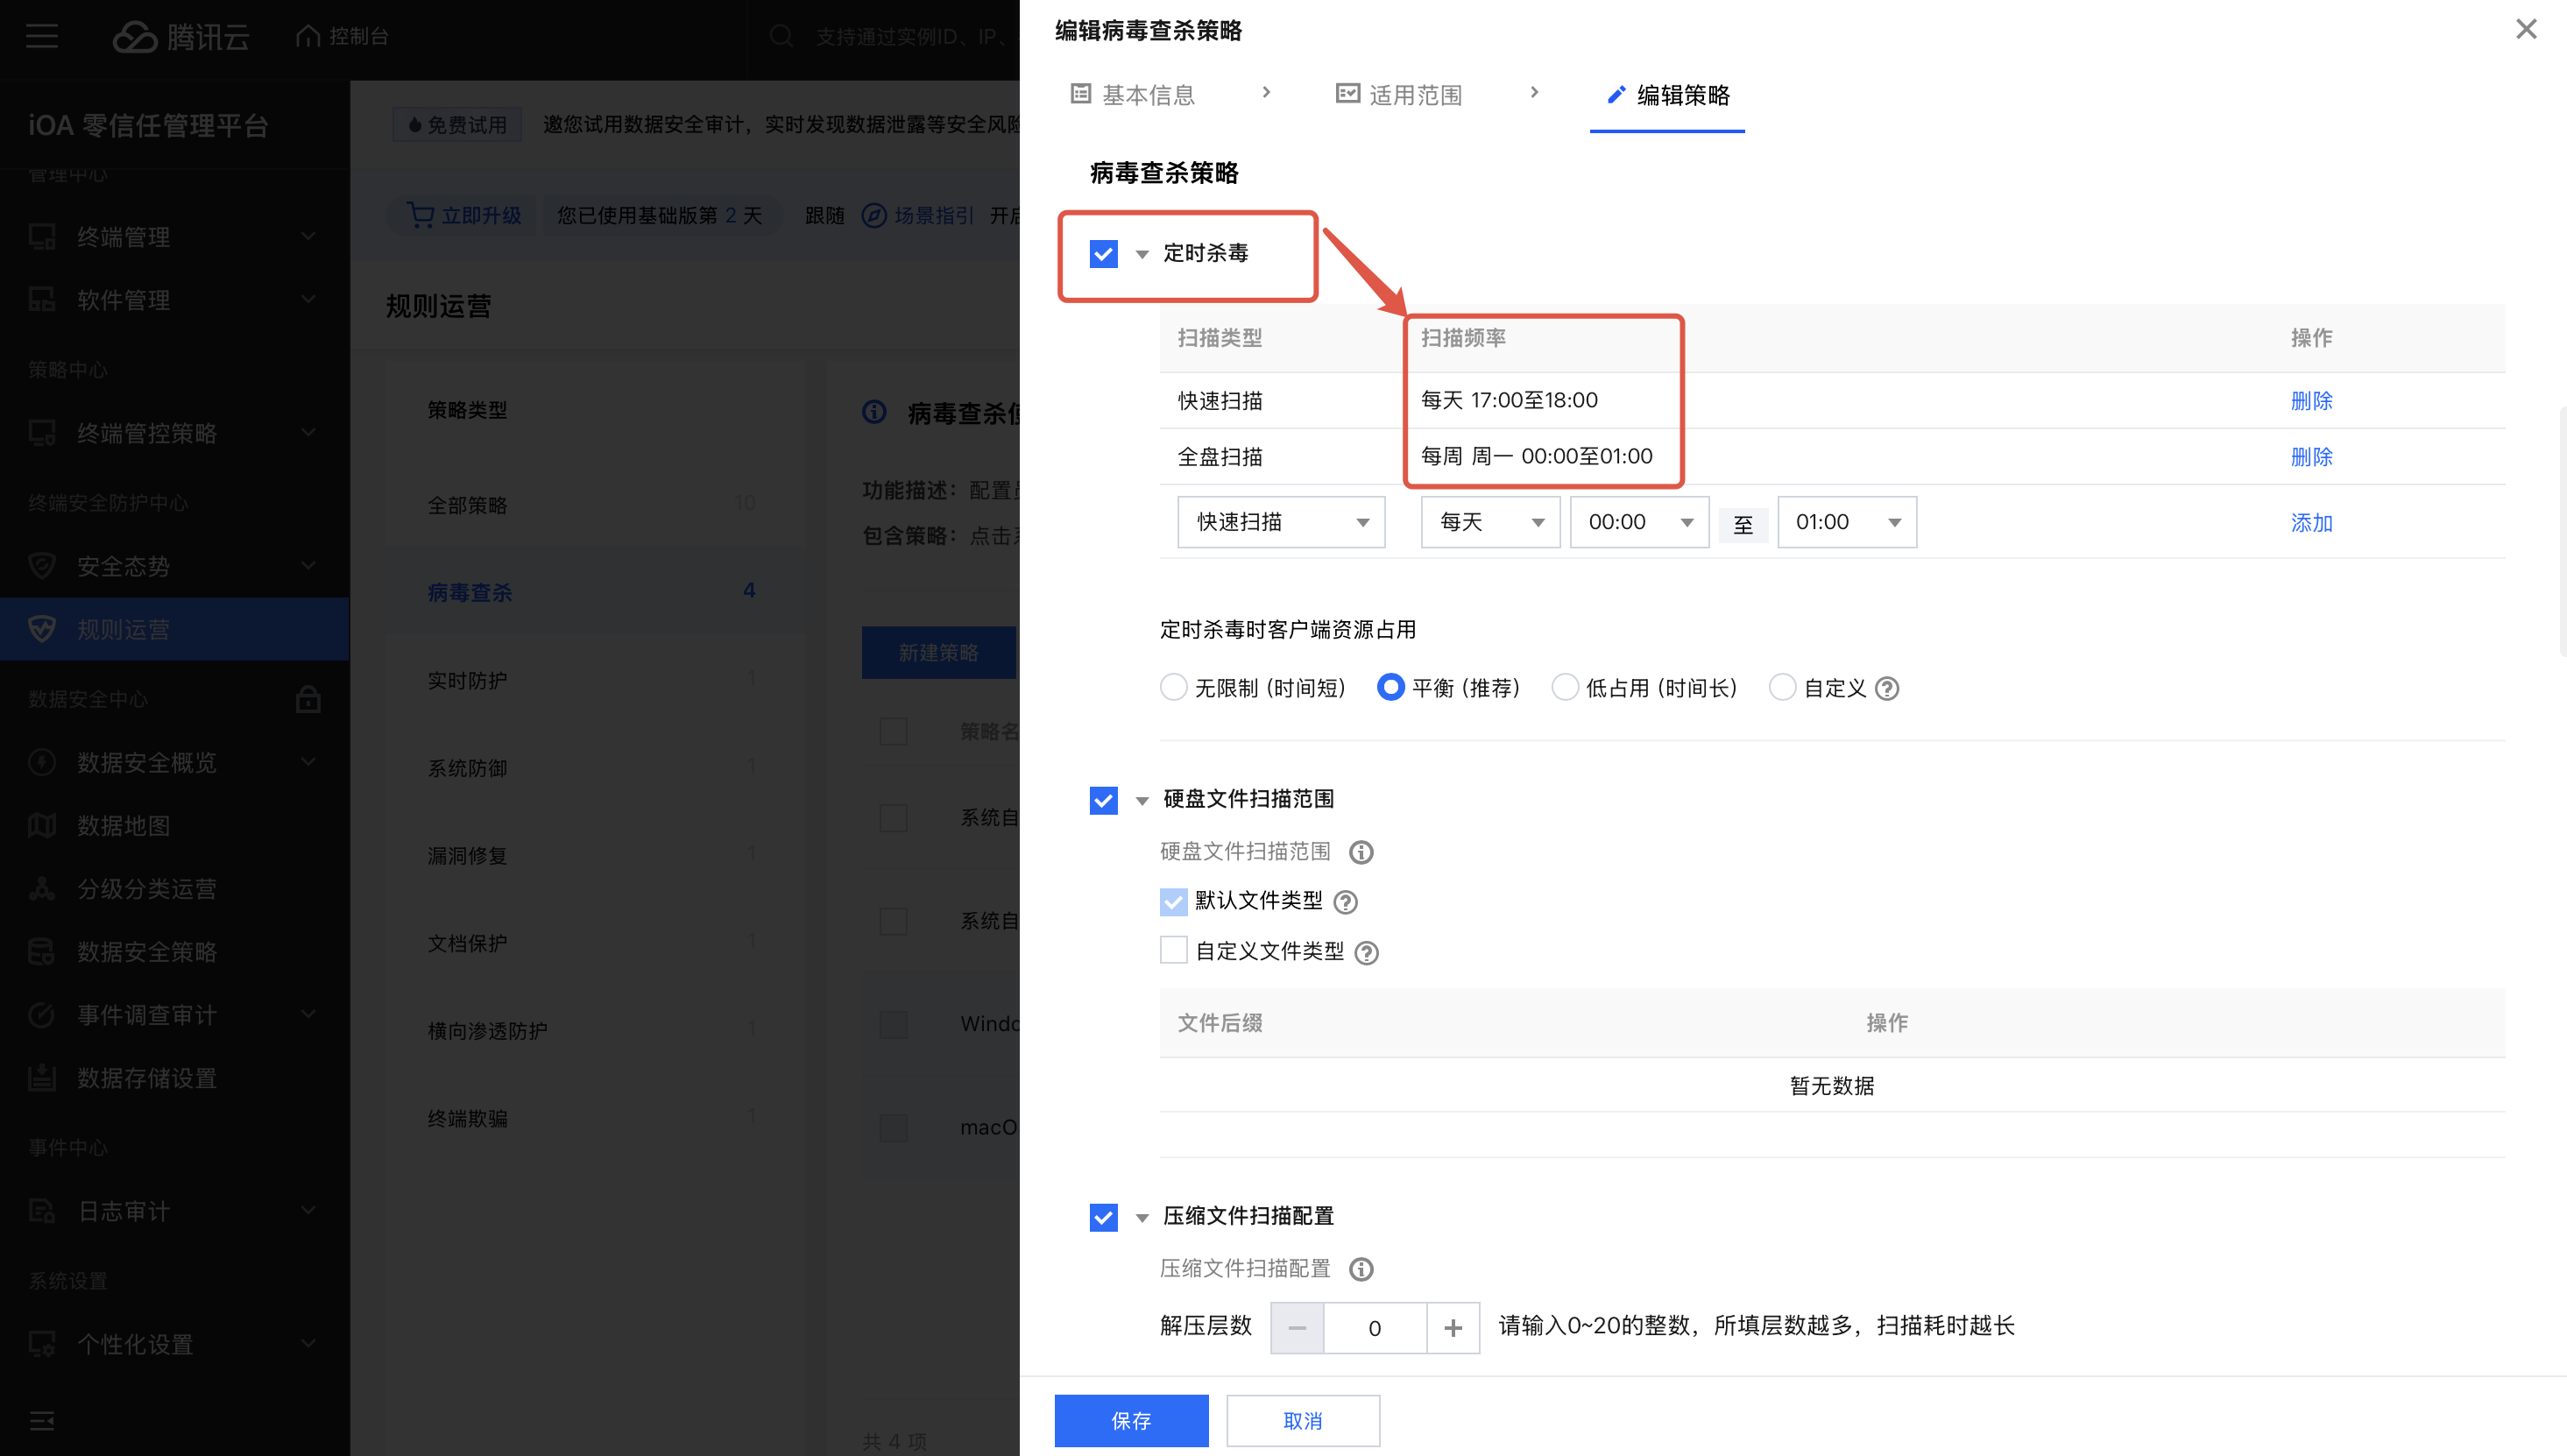Viewport: 2567px width, 1456px height.
Task: Increase 解压层数 with plus button
Action: click(x=1453, y=1328)
